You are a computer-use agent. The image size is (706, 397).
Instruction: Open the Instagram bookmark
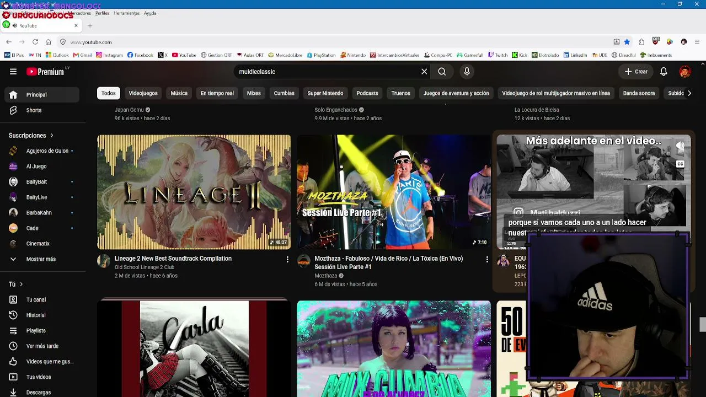pos(109,55)
